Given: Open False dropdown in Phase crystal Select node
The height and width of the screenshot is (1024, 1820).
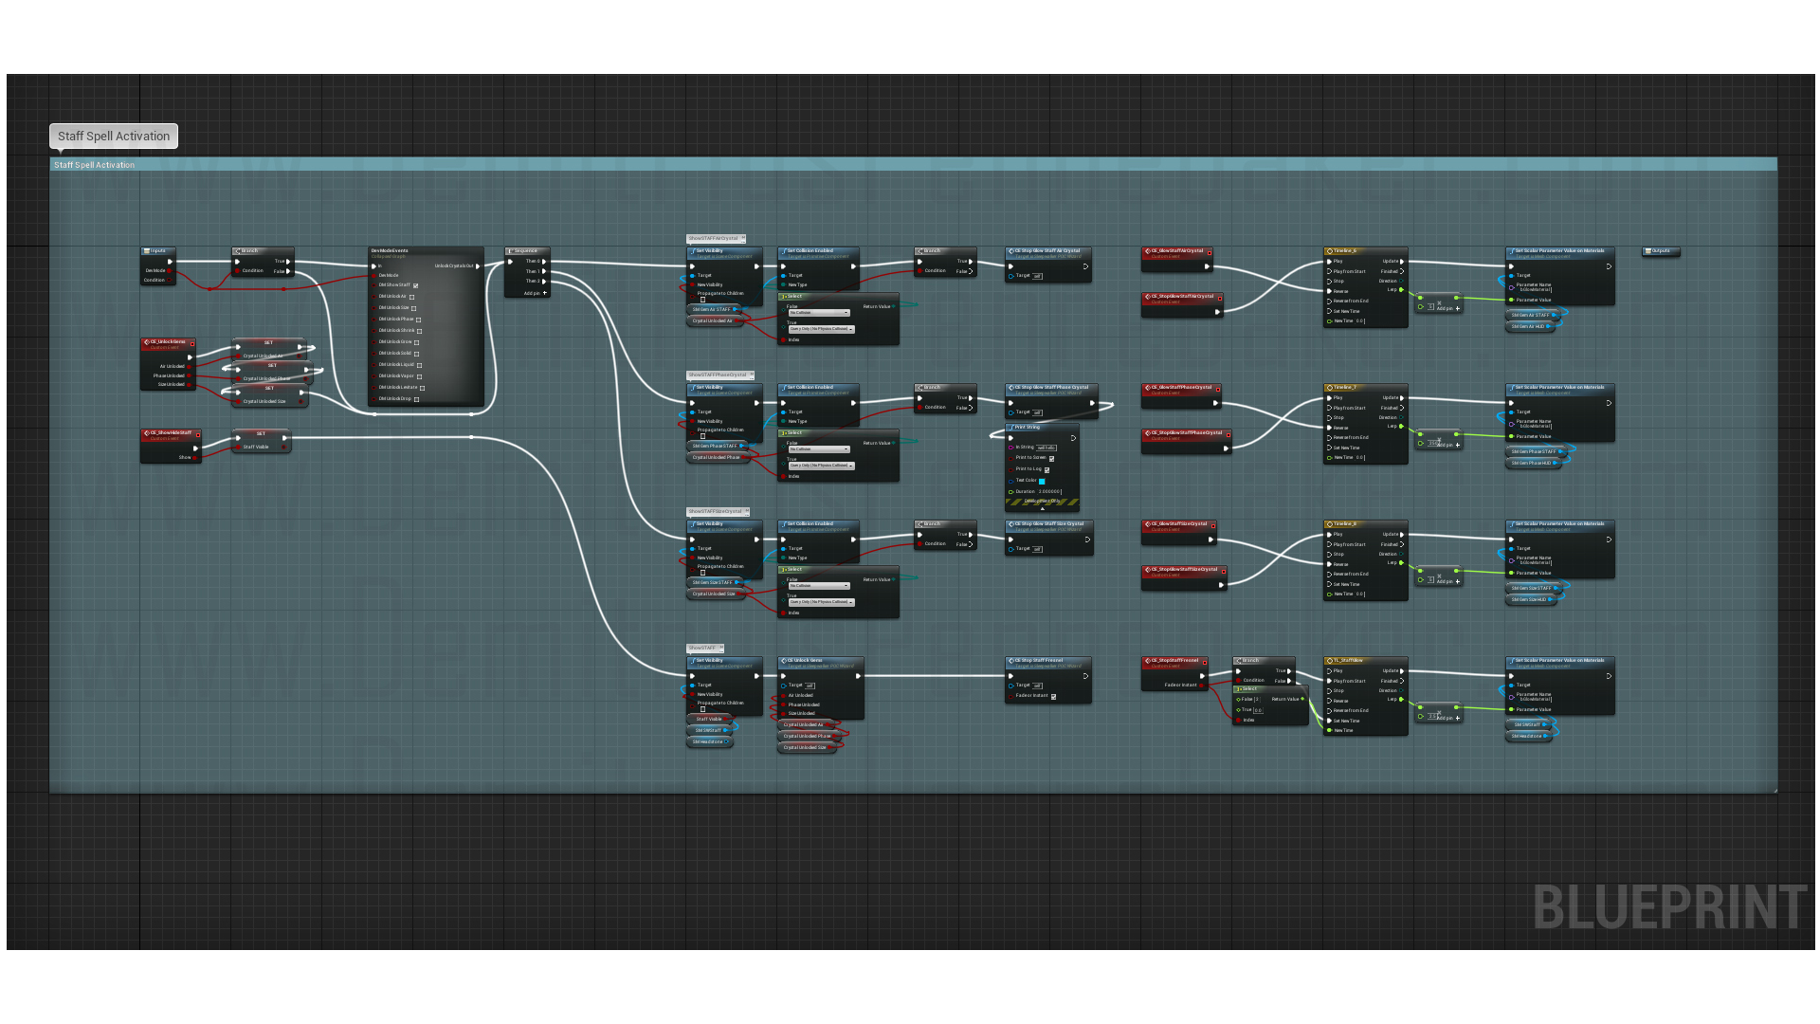Looking at the screenshot, I should [819, 449].
